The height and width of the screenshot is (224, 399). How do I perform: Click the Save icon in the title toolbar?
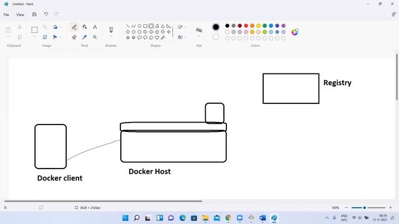(34, 14)
